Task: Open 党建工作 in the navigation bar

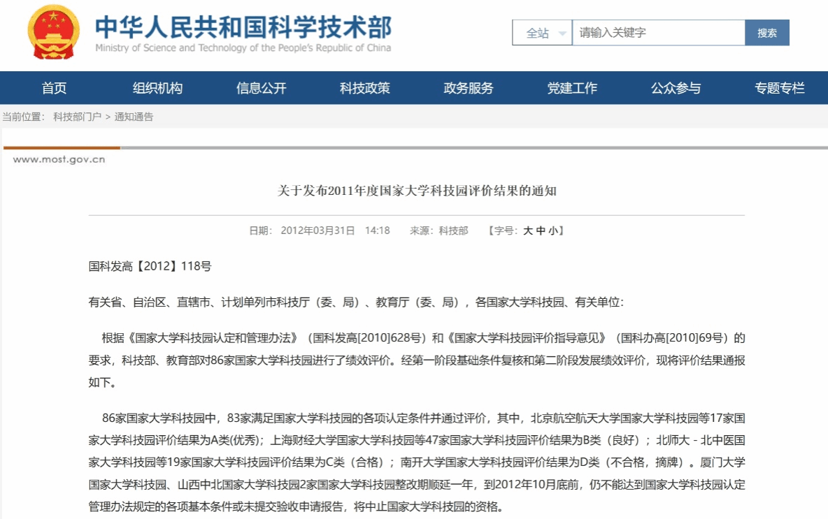Action: point(572,88)
